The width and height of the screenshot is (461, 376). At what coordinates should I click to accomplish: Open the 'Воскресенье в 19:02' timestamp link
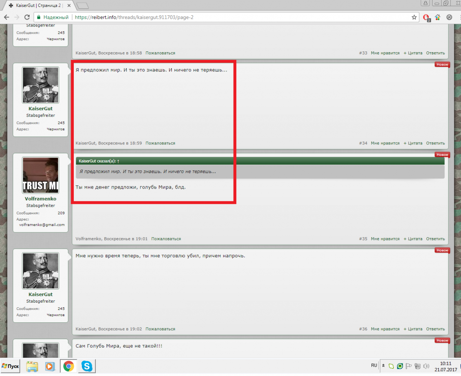click(x=120, y=329)
